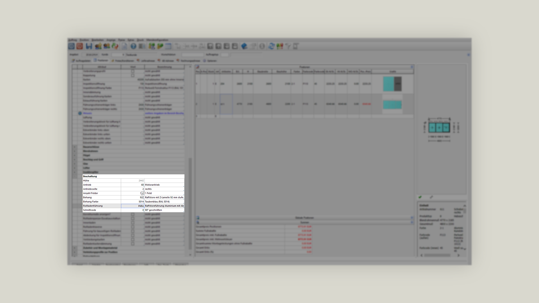Edit the Antriebsseite value 2
Viewport: 539px width, 303px height.
(x=133, y=189)
